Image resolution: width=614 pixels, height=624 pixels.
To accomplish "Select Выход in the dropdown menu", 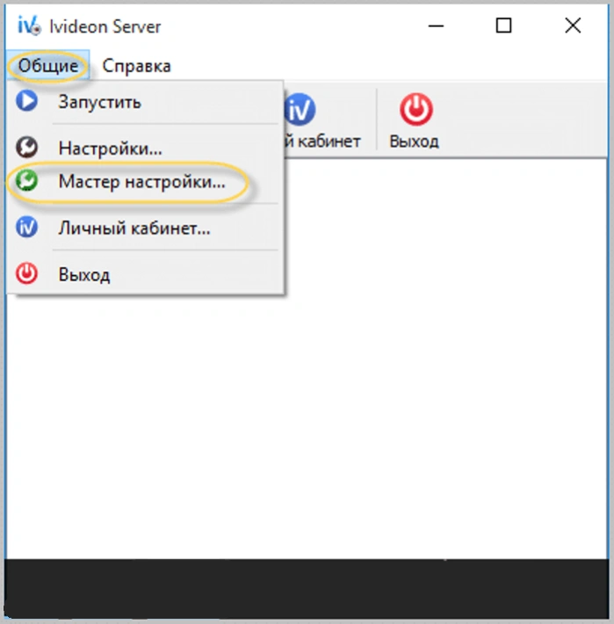I will (146, 274).
